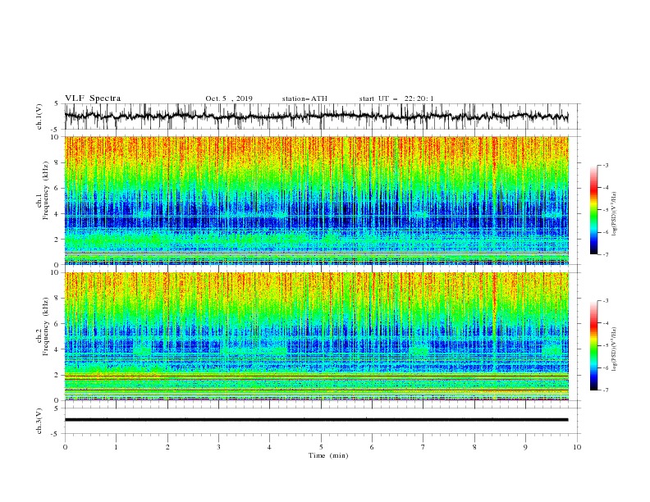Click tick label 2 on the Time axis
The width and height of the screenshot is (650, 502).
pyautogui.click(x=167, y=447)
